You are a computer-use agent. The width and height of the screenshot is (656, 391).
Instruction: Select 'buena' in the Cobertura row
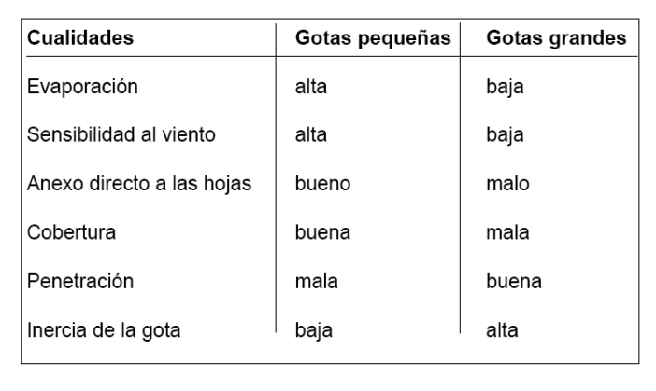tap(322, 232)
